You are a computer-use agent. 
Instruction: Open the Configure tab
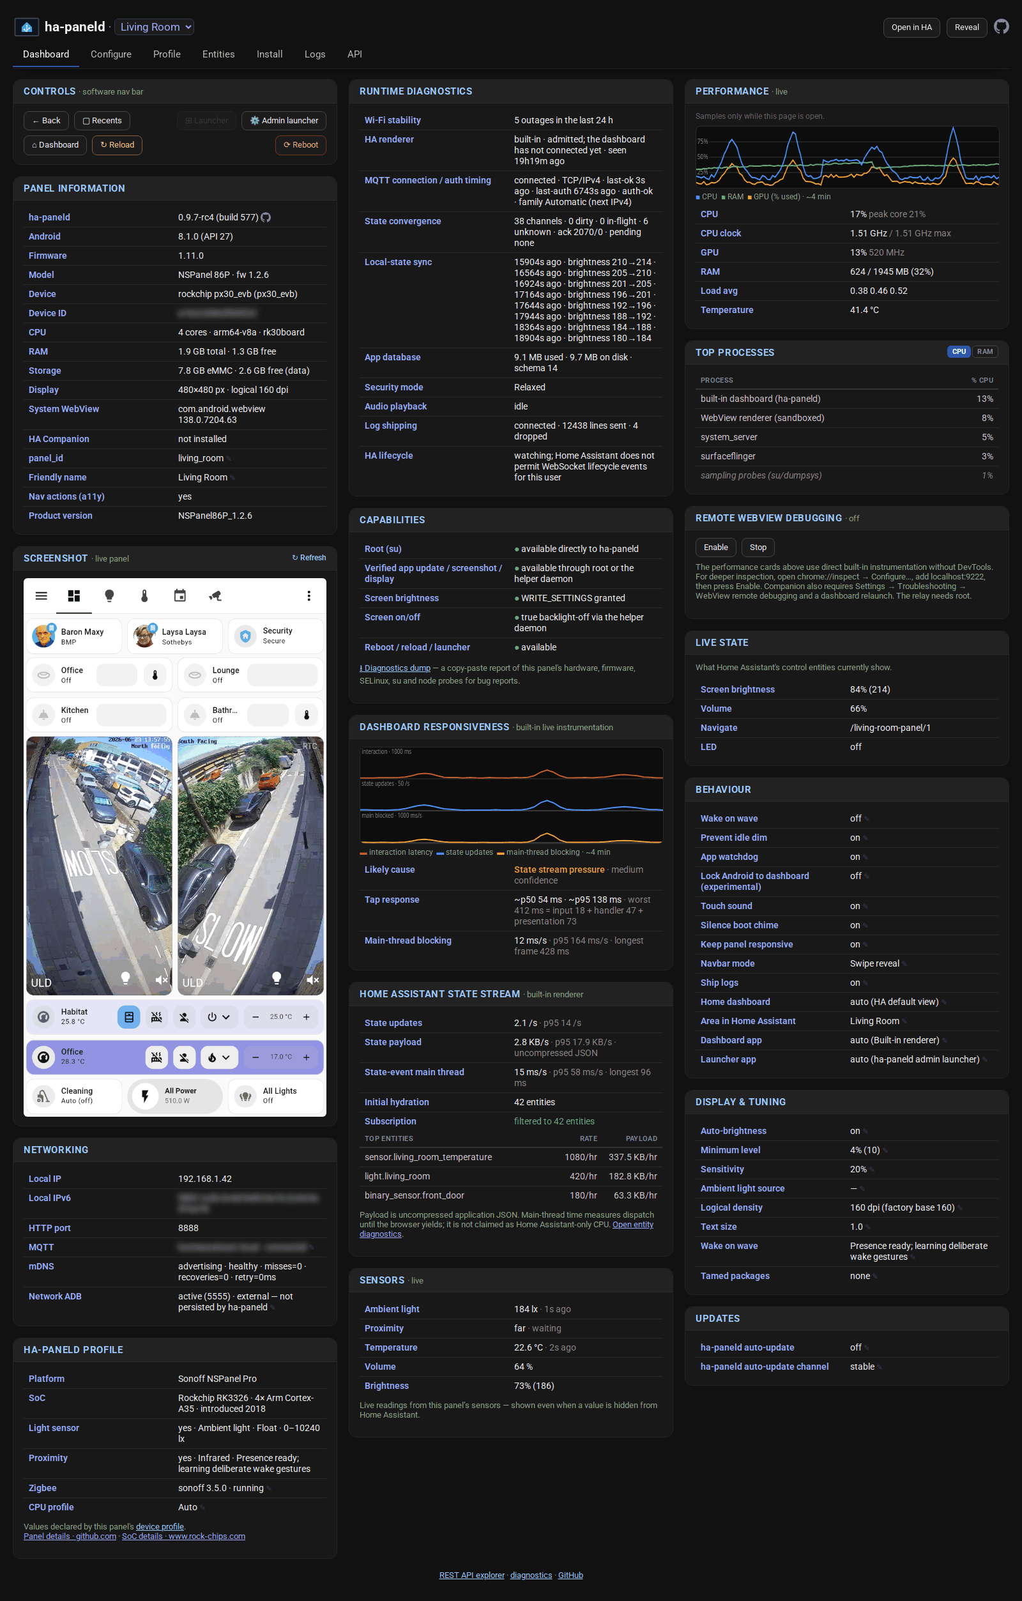pyautogui.click(x=111, y=54)
